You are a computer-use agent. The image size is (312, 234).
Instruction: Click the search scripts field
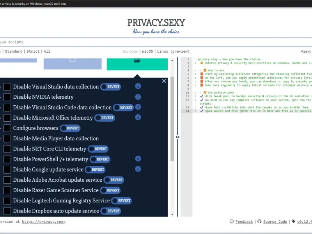pyautogui.click(x=156, y=42)
